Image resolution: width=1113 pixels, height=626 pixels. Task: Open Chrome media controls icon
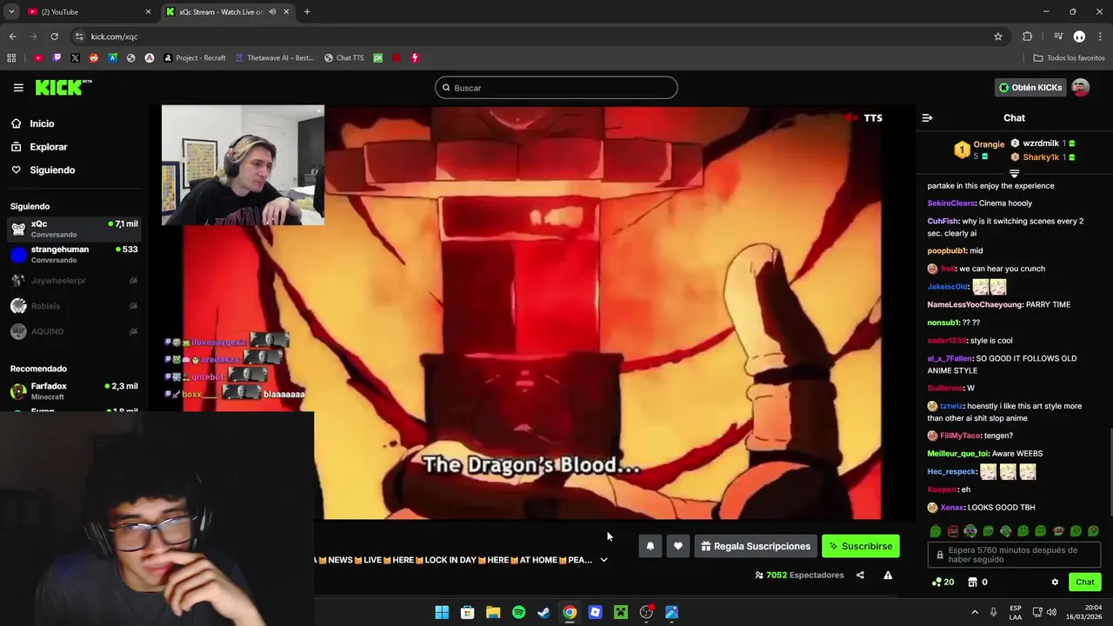tap(1058, 37)
